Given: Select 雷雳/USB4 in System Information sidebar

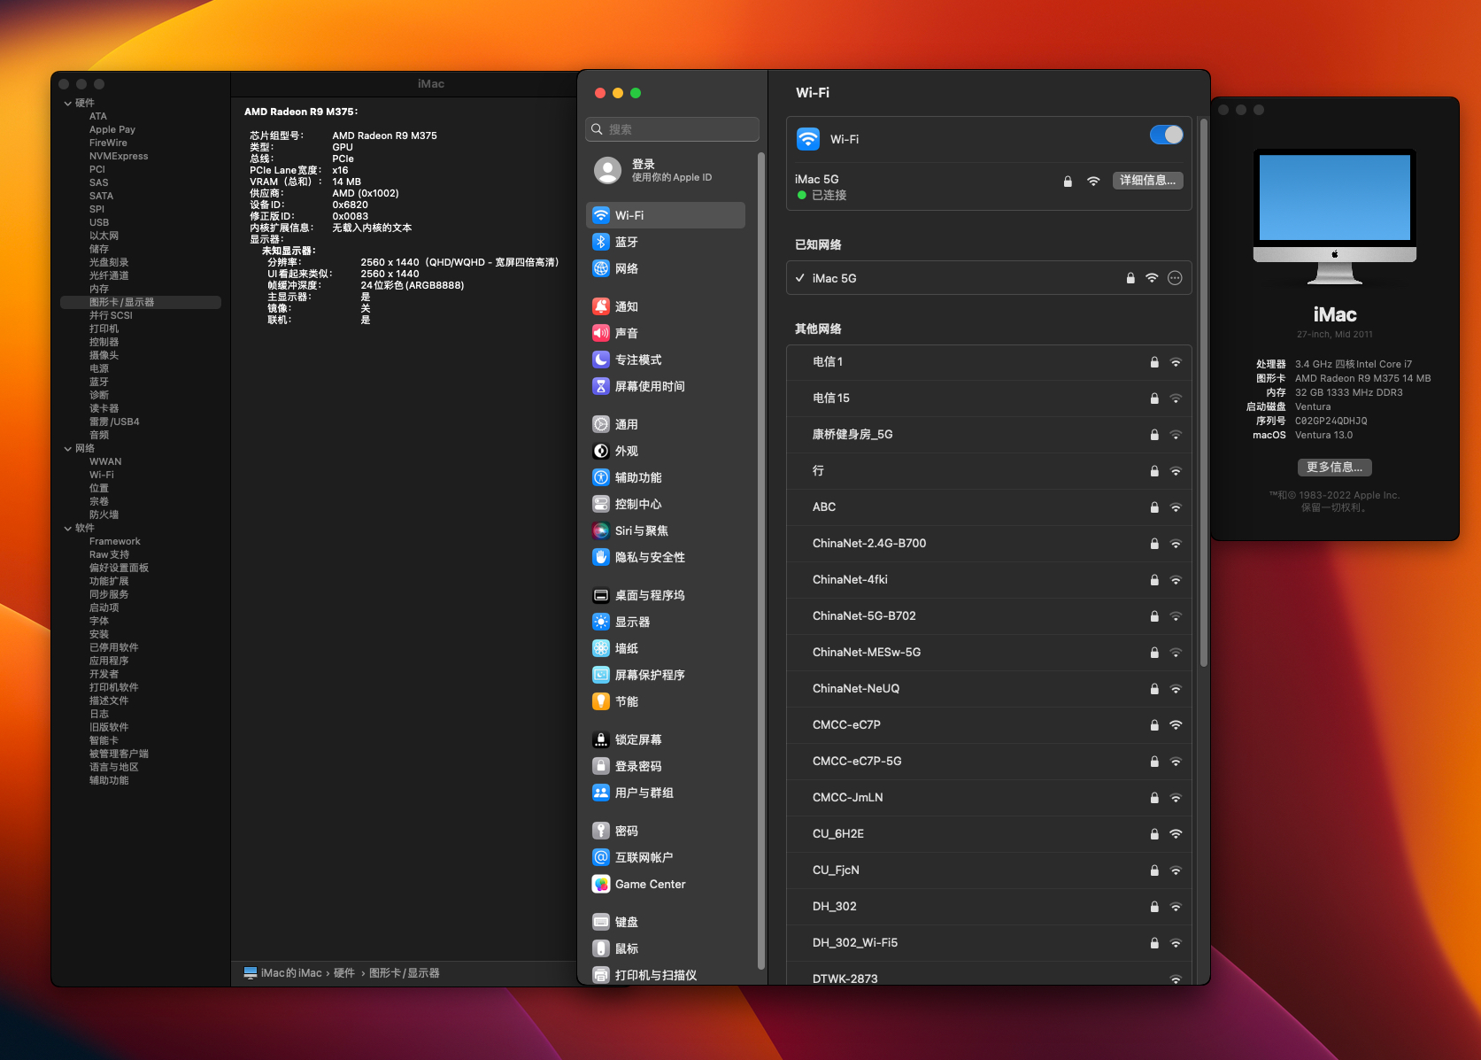Looking at the screenshot, I should click(114, 422).
